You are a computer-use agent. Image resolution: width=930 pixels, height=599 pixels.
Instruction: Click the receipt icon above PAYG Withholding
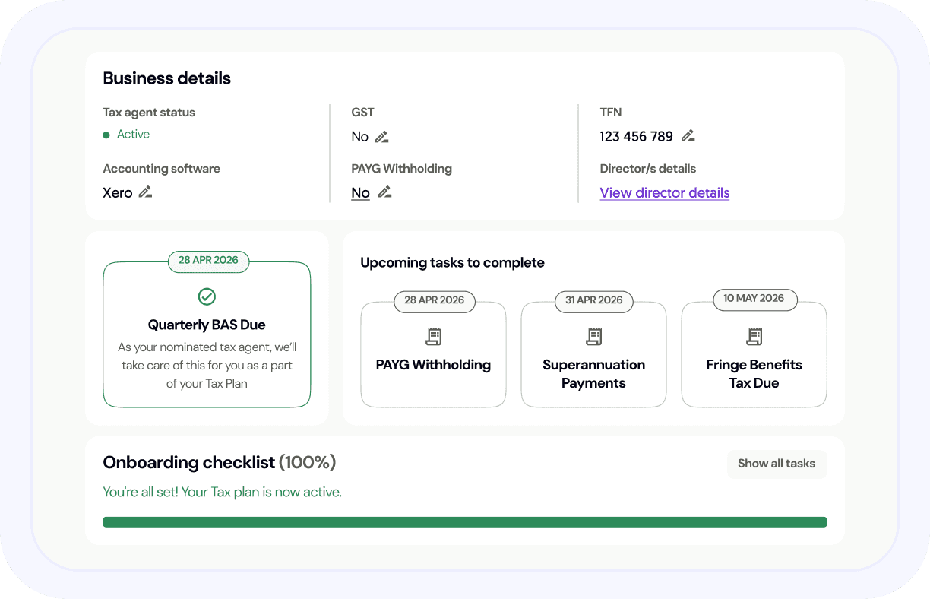(433, 336)
